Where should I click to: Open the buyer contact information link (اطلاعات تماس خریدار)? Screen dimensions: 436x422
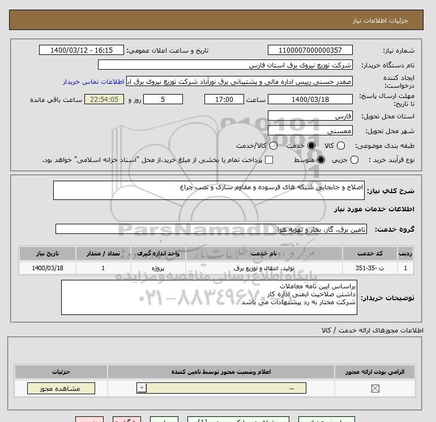pos(93,82)
